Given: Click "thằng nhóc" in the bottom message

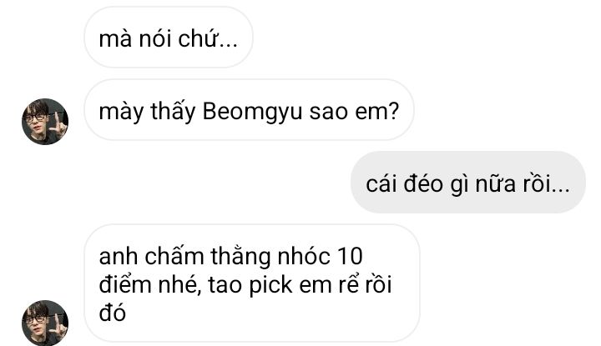Looking at the screenshot, I should point(270,257).
